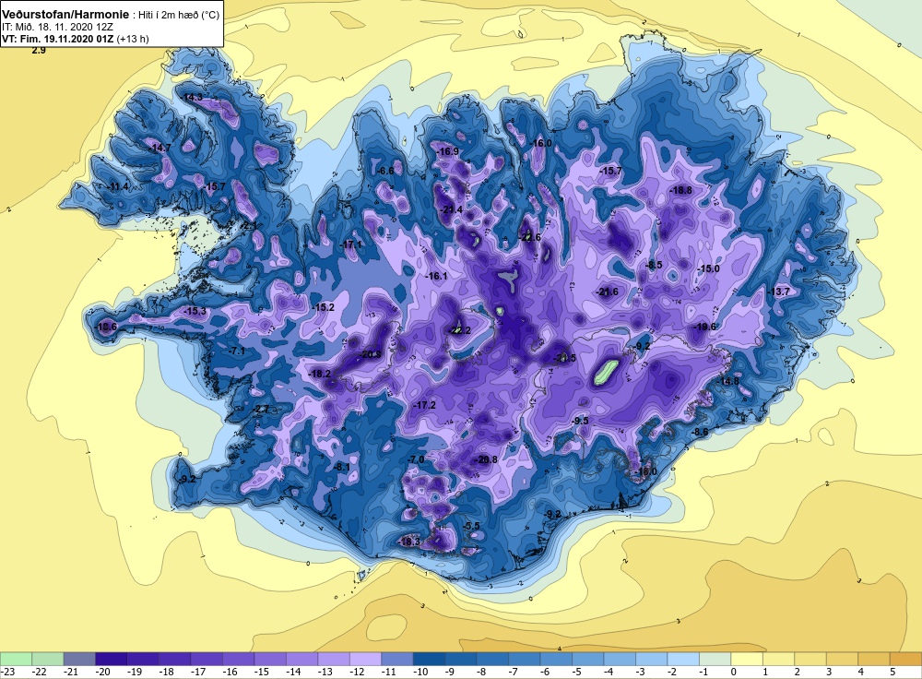Image resolution: width=922 pixels, height=679 pixels.
Task: Click the -14.8 temperature label
Action: tap(728, 382)
